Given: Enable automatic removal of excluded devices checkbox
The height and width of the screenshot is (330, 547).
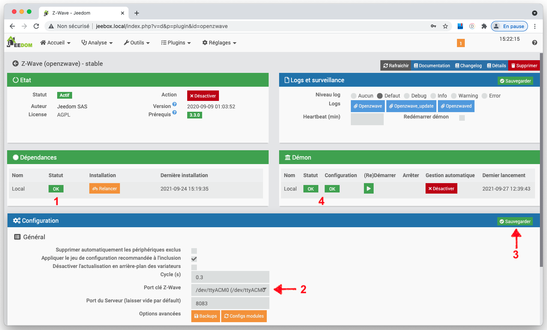Looking at the screenshot, I should 194,251.
